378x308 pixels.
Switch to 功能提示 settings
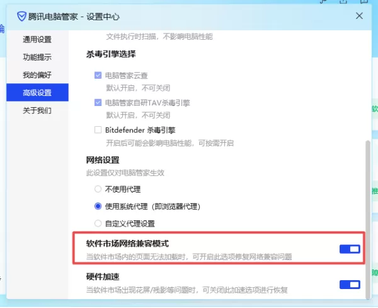pos(37,57)
